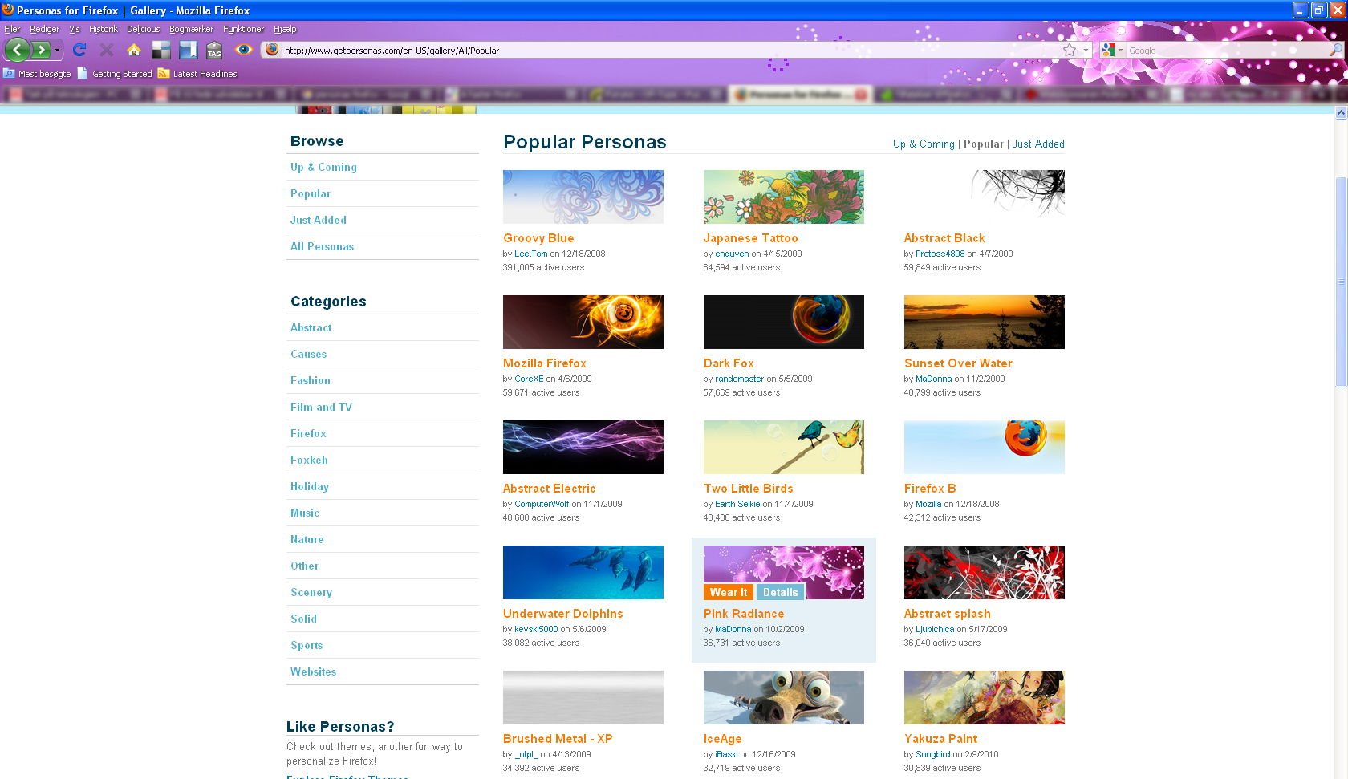1348x779 pixels.
Task: Open the Latest Headlines feed bookmark
Action: point(197,74)
